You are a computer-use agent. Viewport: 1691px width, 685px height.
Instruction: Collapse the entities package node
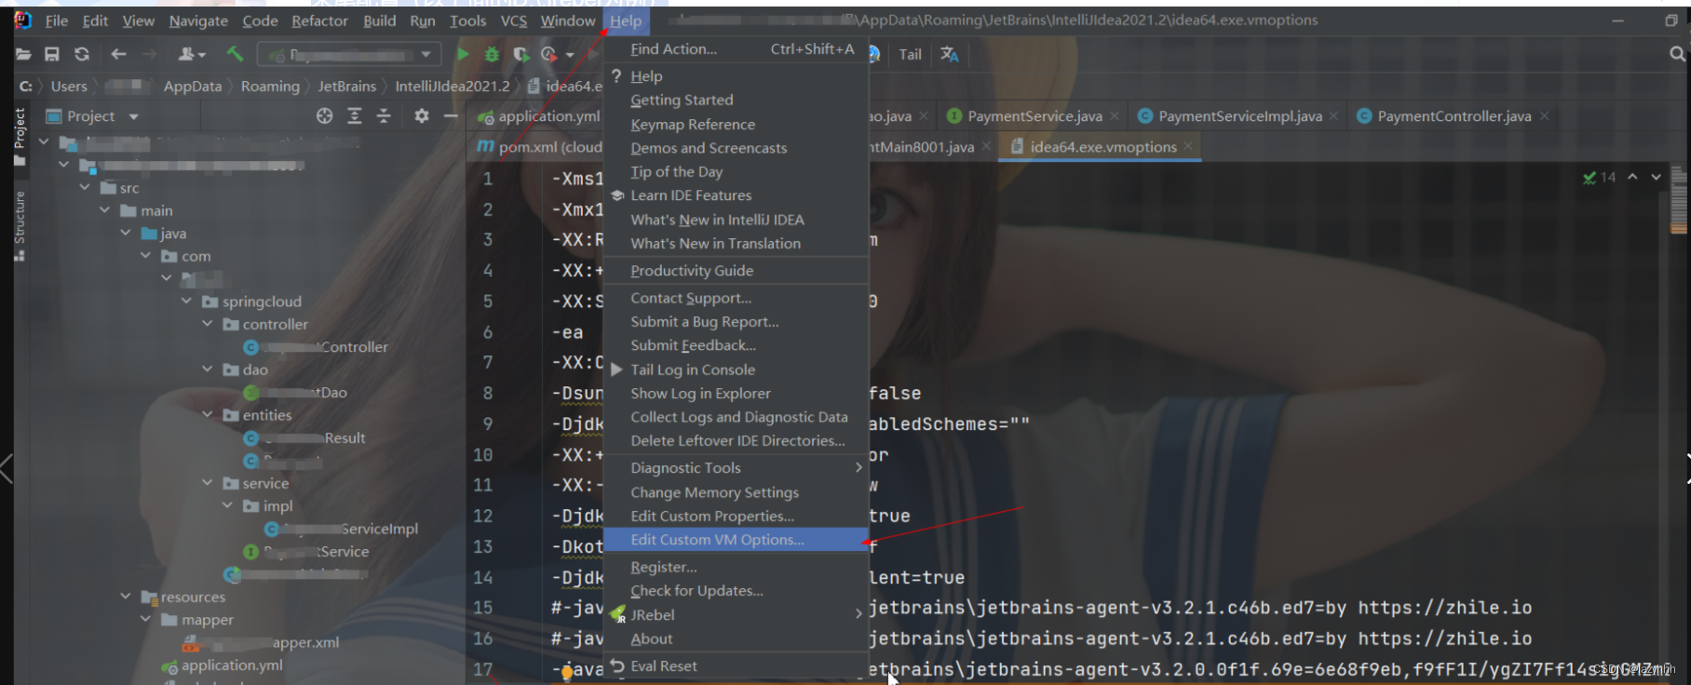tap(208, 415)
